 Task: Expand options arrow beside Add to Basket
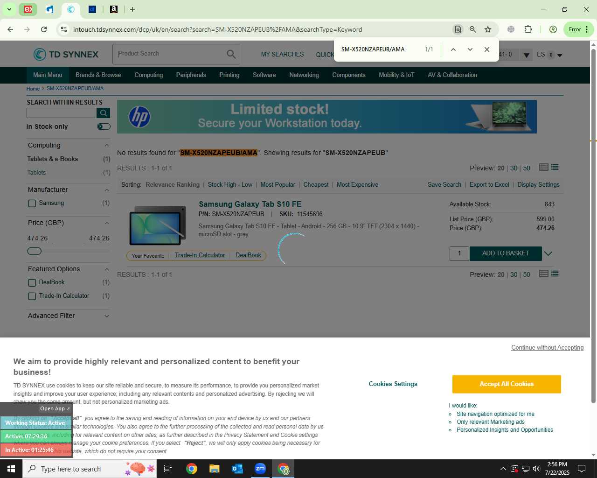[548, 253]
